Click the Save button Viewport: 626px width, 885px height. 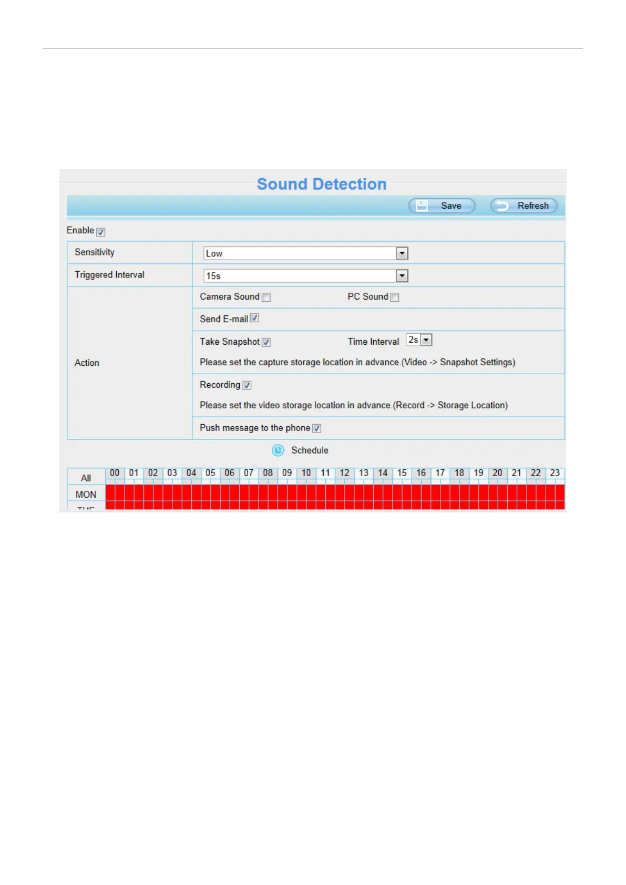coord(442,205)
